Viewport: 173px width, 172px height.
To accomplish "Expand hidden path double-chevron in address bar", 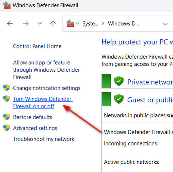I will tap(78, 23).
